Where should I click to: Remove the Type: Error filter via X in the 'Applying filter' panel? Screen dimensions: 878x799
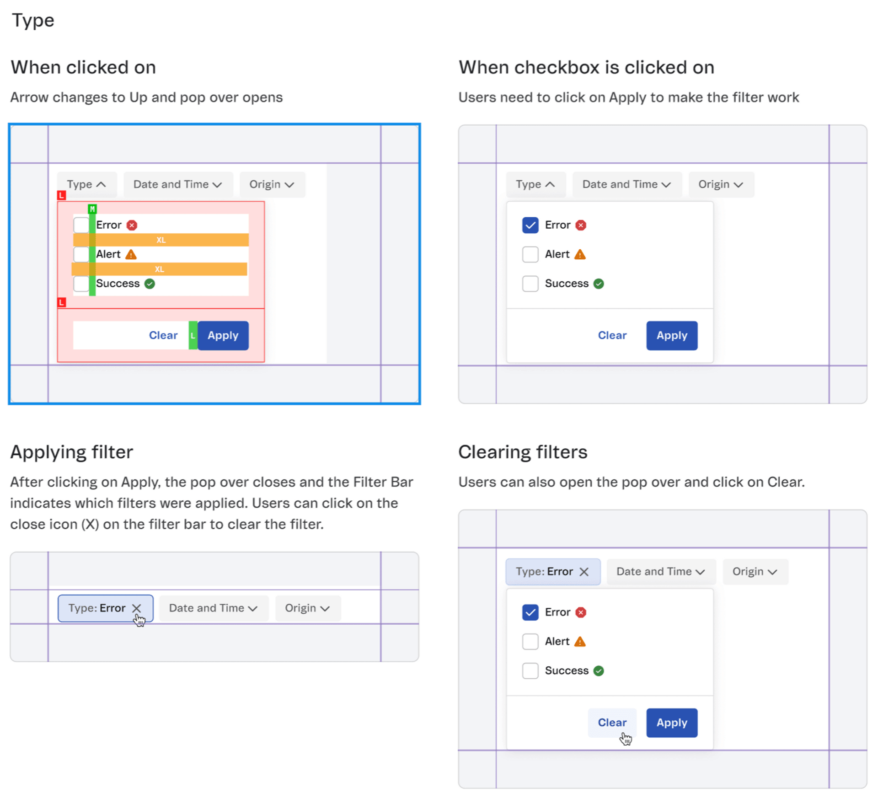click(x=136, y=608)
